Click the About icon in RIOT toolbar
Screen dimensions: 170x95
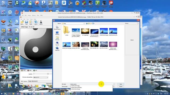[x=41, y=23]
